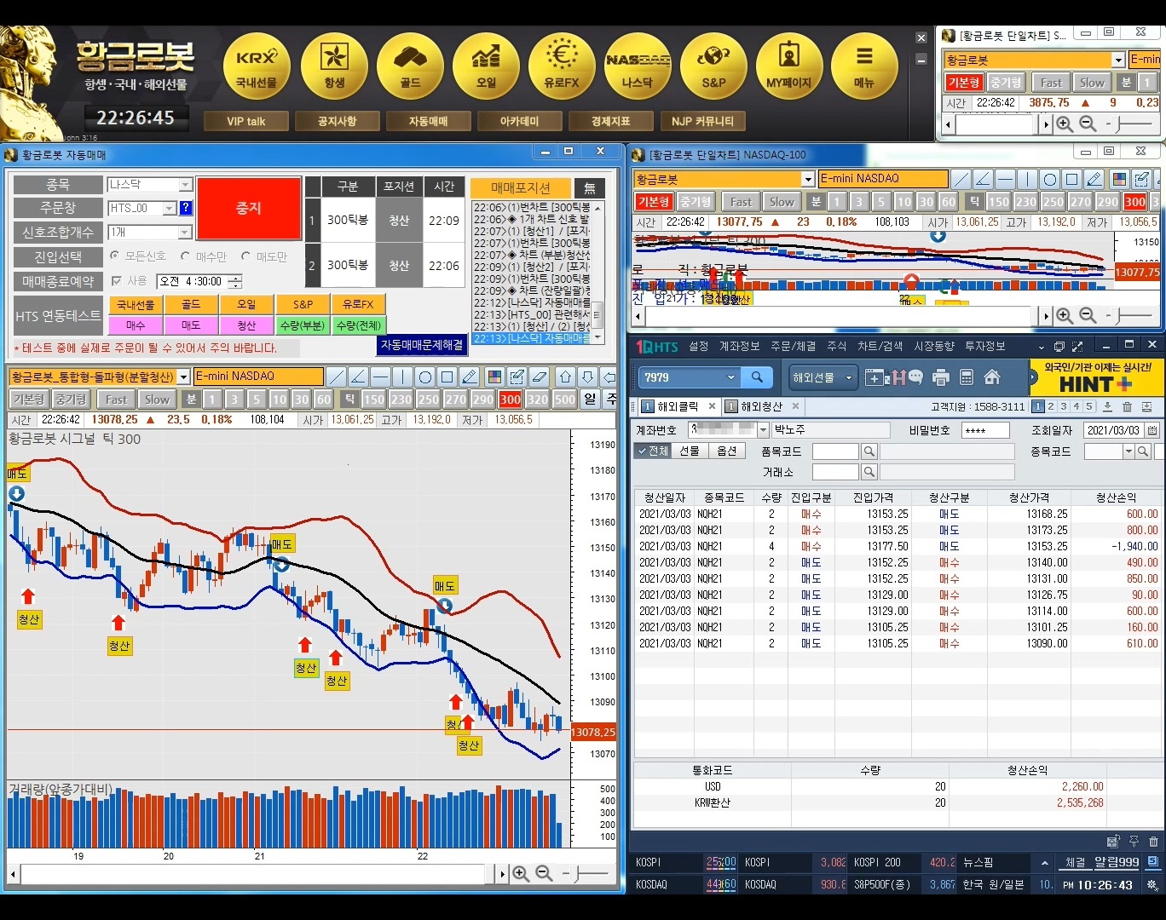
Task: Open the 차트/검색 menu in 1Q HTS
Action: tap(880, 346)
